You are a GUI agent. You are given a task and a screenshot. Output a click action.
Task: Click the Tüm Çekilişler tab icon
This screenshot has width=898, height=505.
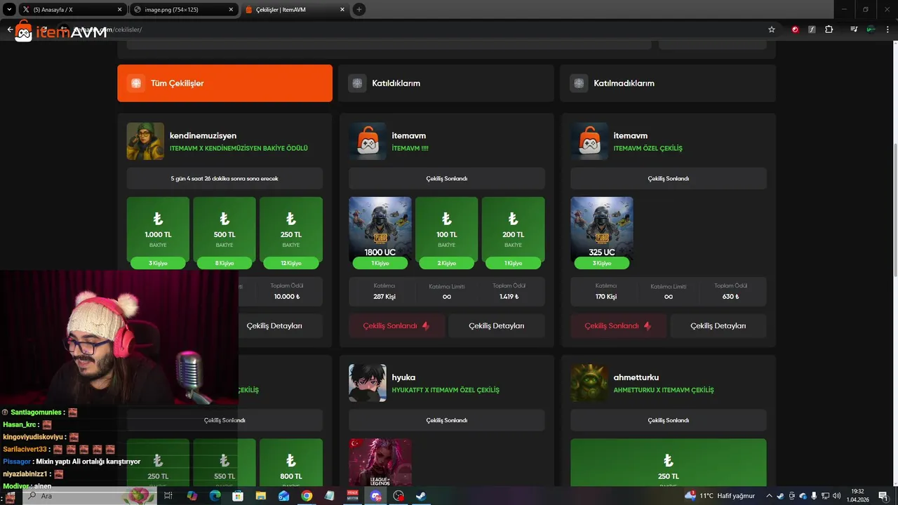pos(135,83)
